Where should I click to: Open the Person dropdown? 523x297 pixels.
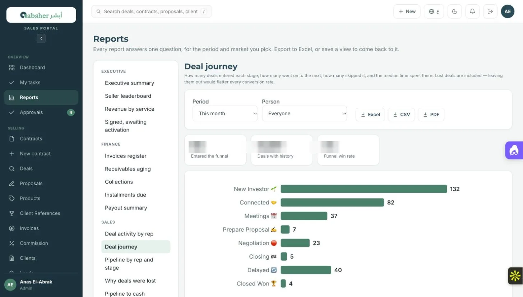305,113
